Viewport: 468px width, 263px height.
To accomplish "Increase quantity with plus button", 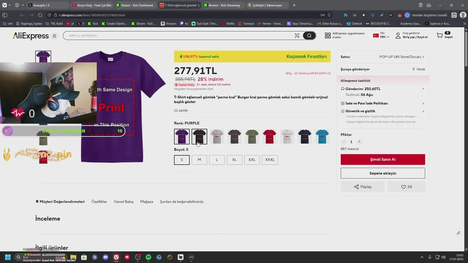I will point(359,142).
